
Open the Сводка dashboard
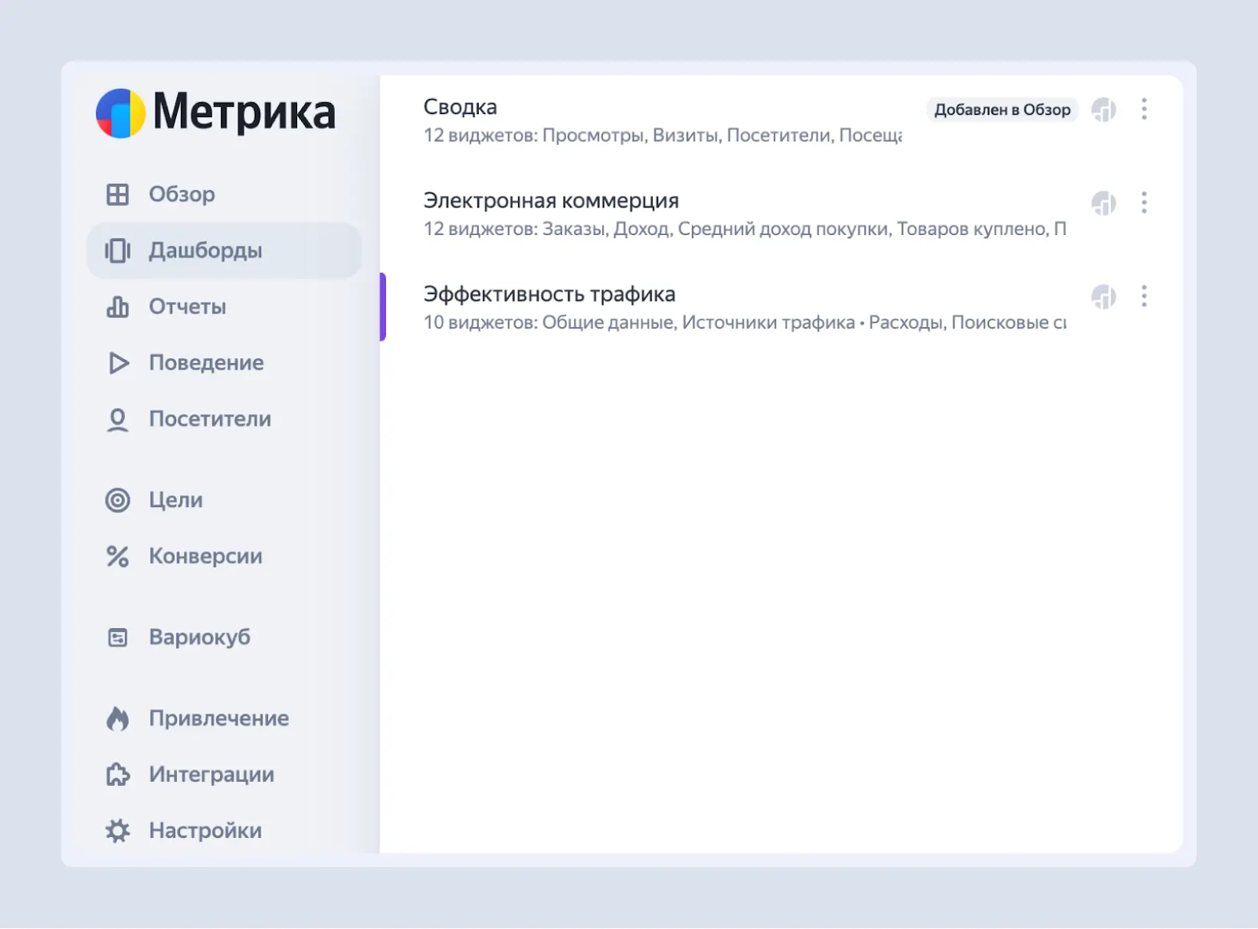pos(460,107)
